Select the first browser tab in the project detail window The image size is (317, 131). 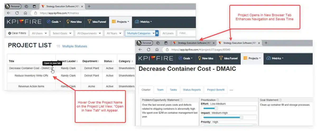(x=194, y=43)
